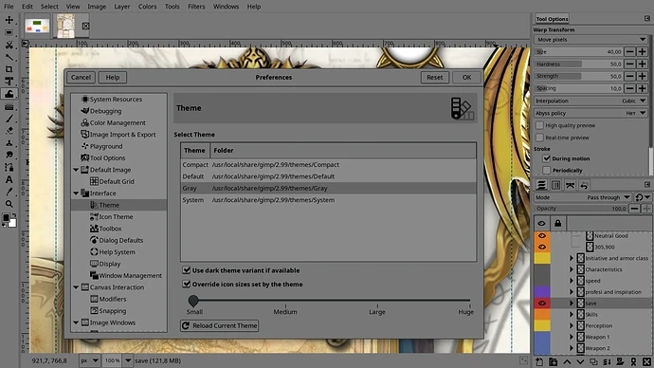
Task: Click the Reset button in Preferences
Action: tap(435, 77)
